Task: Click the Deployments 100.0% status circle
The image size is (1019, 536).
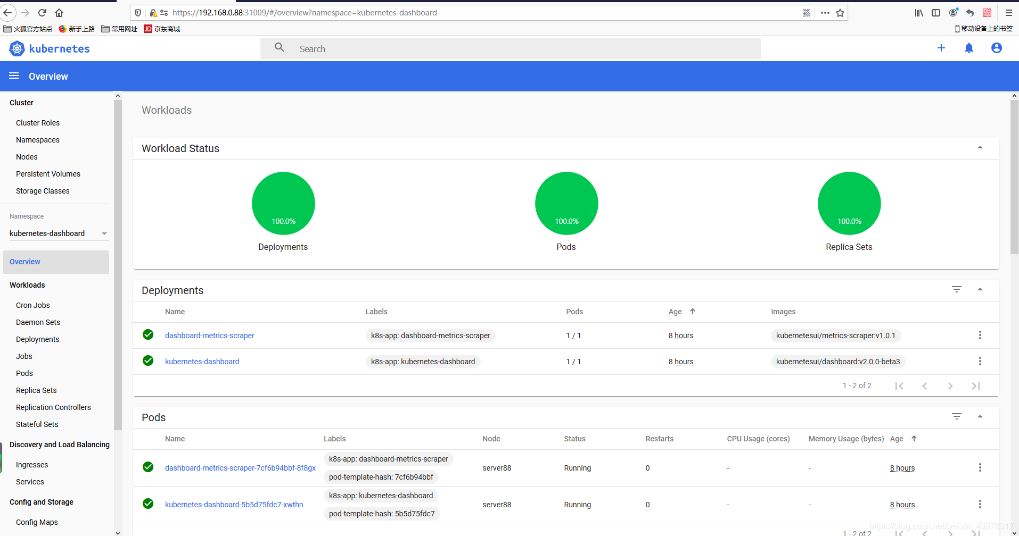Action: pos(283,203)
